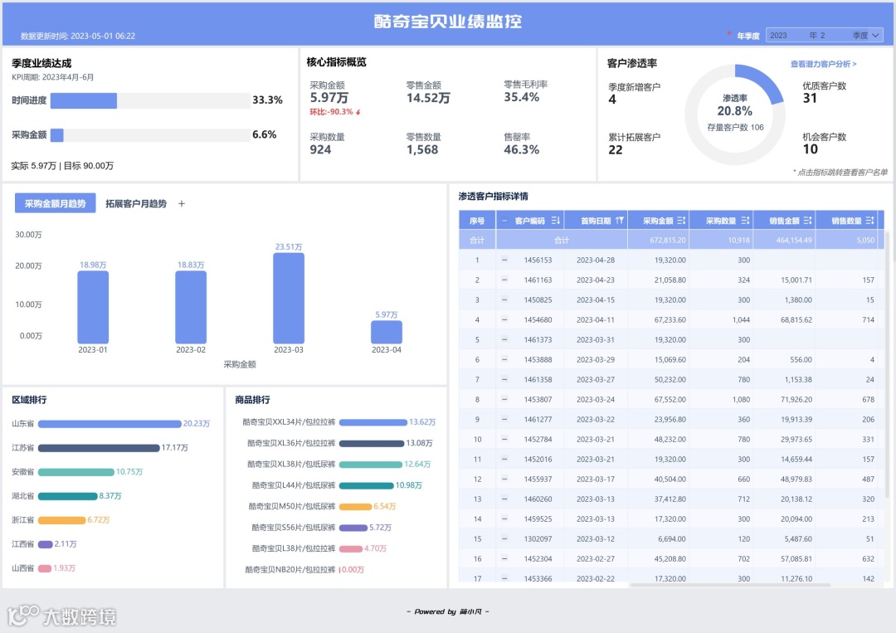Click 酷奇宝贝XL36片/包拉拉裤 product bar
This screenshot has width=896, height=633.
pos(372,443)
